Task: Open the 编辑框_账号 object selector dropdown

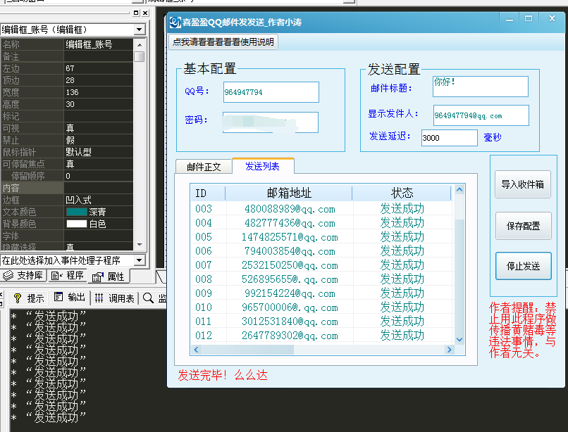Action: 138,30
